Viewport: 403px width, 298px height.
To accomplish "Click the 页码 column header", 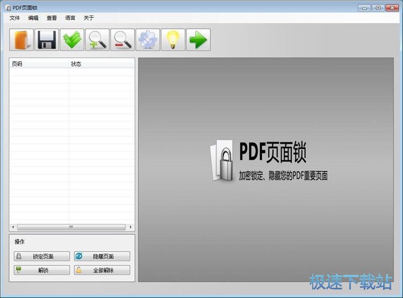I will coord(39,64).
